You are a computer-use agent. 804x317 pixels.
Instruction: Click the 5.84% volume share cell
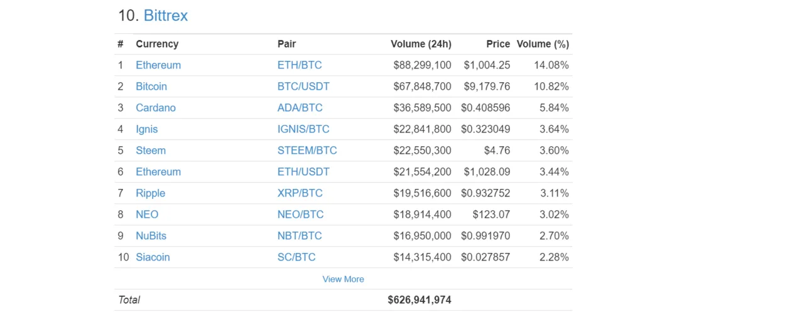click(554, 108)
